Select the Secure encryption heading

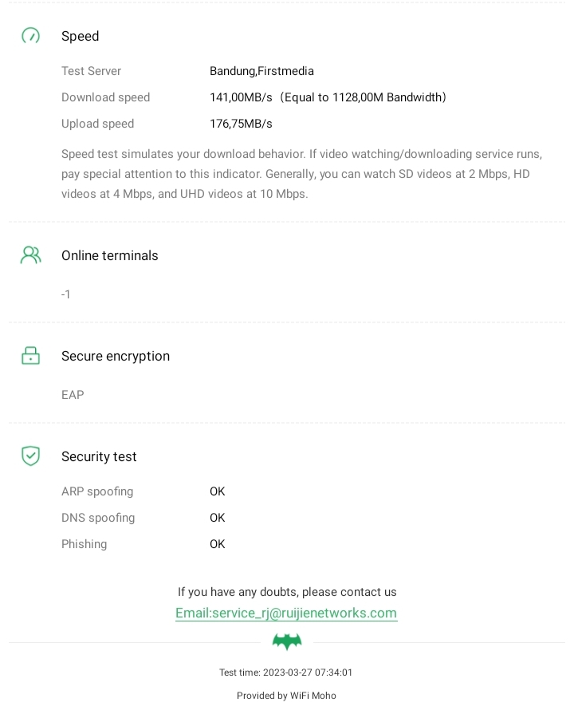coord(116,356)
